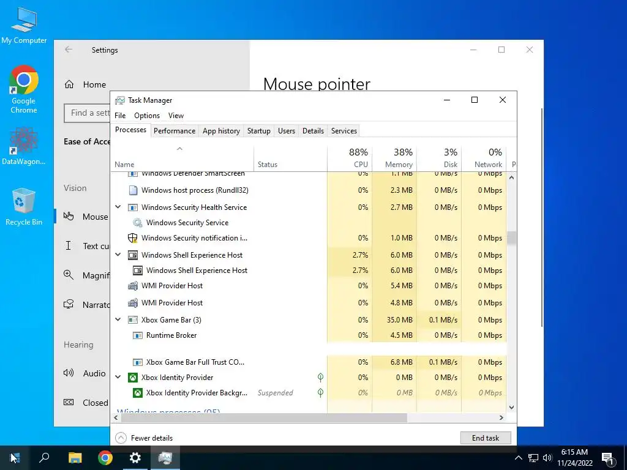The width and height of the screenshot is (627, 470).
Task: Click Windows host process (Rundll32) icon
Action: coord(133,190)
